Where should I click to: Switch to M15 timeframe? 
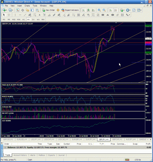point(14,19)
